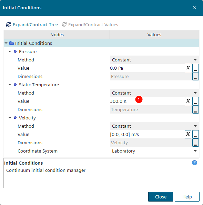Click the blue help question mark icon

coord(194,163)
